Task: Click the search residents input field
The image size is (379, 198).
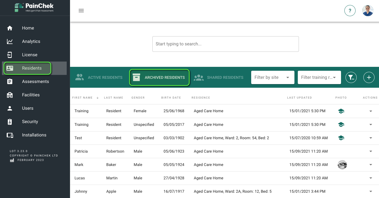Action: click(x=226, y=44)
